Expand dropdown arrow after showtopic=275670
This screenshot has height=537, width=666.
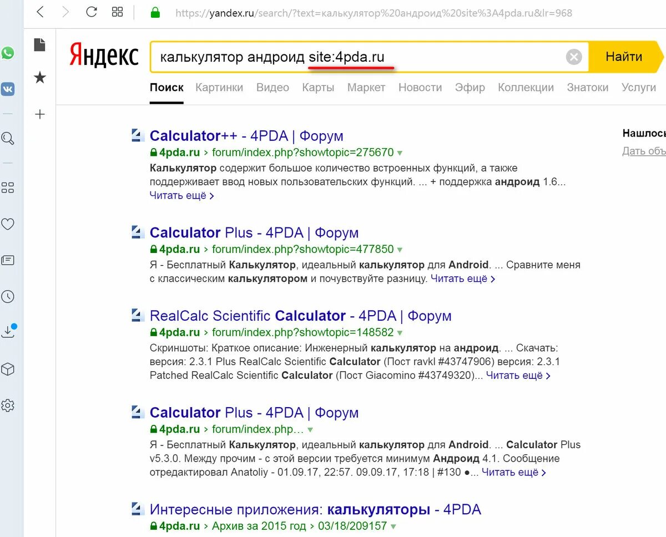point(400,153)
